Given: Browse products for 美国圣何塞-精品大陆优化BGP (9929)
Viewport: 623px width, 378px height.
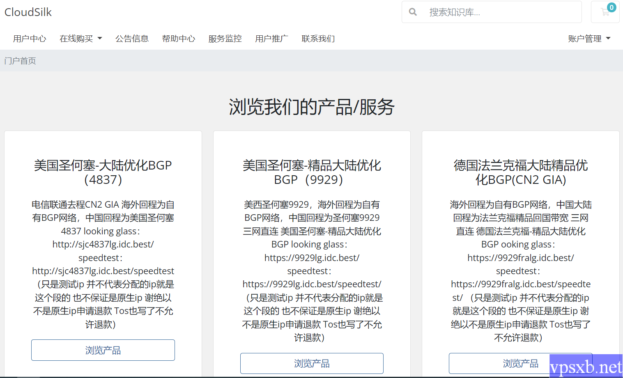Looking at the screenshot, I should click(312, 363).
